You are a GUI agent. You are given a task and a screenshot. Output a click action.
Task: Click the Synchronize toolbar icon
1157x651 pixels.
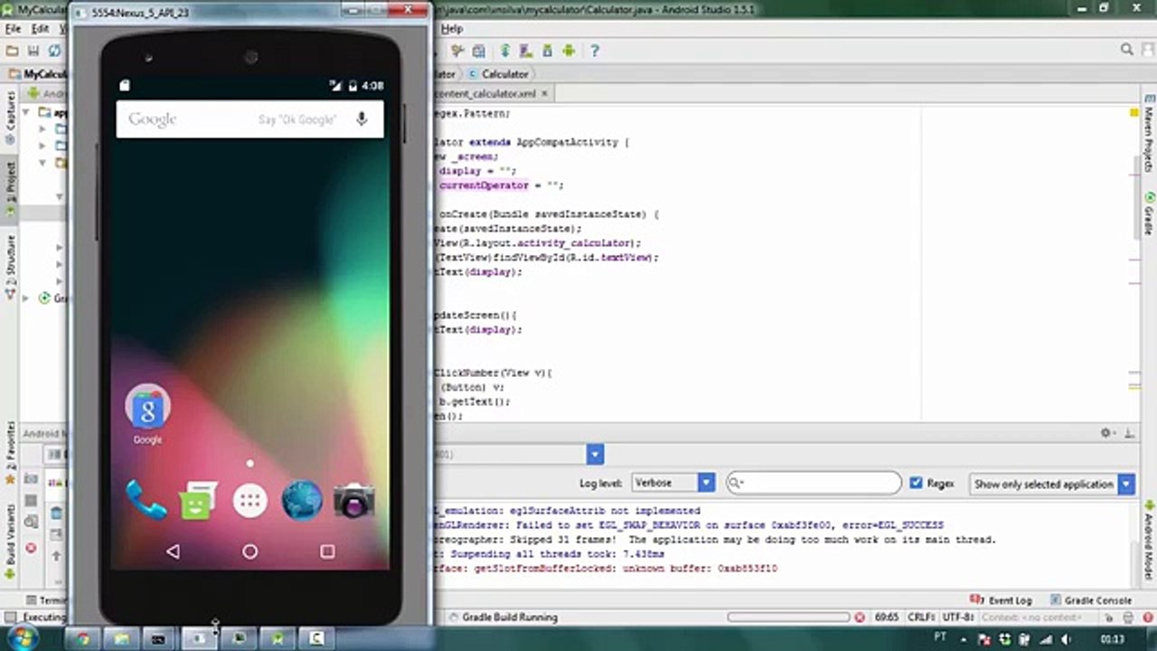tap(54, 51)
